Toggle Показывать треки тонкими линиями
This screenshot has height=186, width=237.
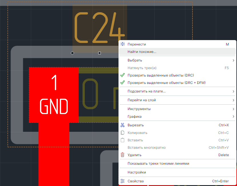coord(177,164)
